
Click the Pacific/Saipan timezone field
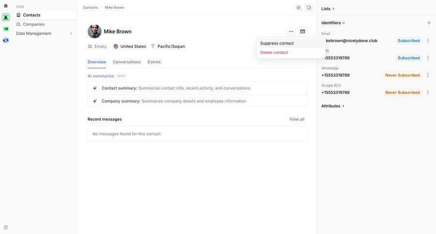[x=168, y=46]
